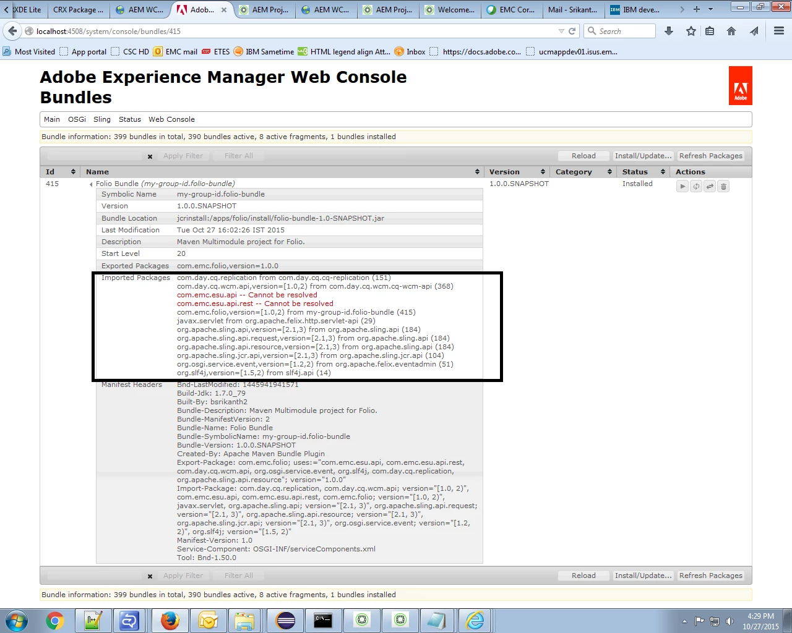Open the Firefox hamburger menu
Screen dimensions: 792x633
779,31
